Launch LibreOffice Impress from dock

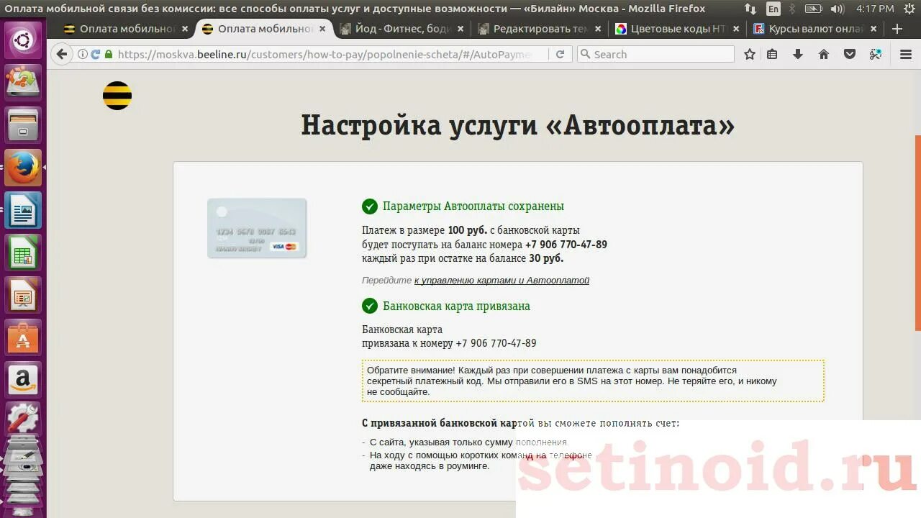point(23,295)
